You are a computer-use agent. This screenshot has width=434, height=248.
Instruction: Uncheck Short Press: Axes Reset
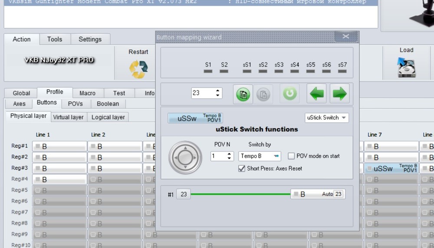(242, 168)
